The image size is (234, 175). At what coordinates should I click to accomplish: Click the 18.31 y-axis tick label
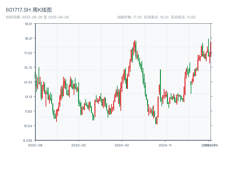(28, 38)
